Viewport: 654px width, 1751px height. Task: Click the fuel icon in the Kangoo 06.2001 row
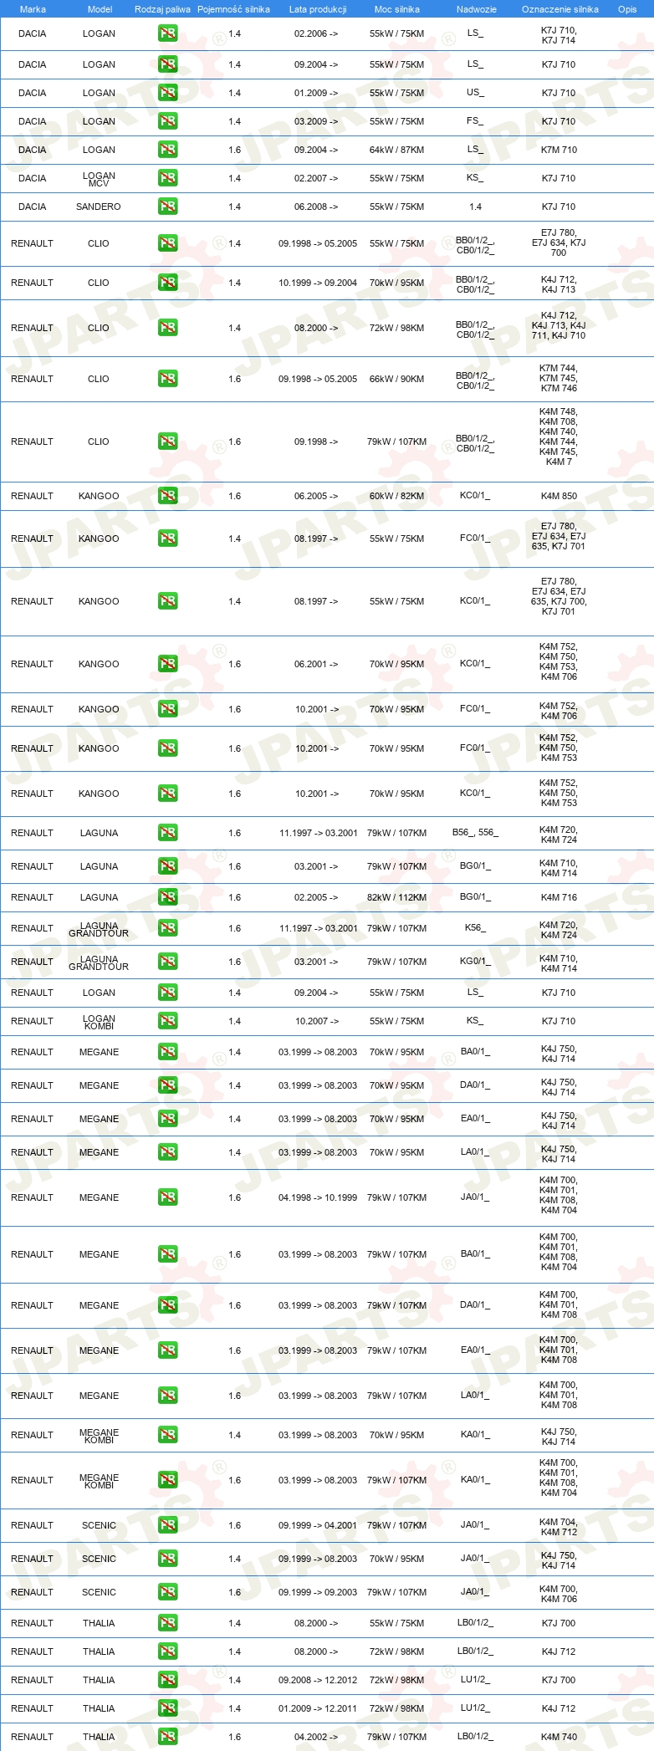tap(167, 664)
